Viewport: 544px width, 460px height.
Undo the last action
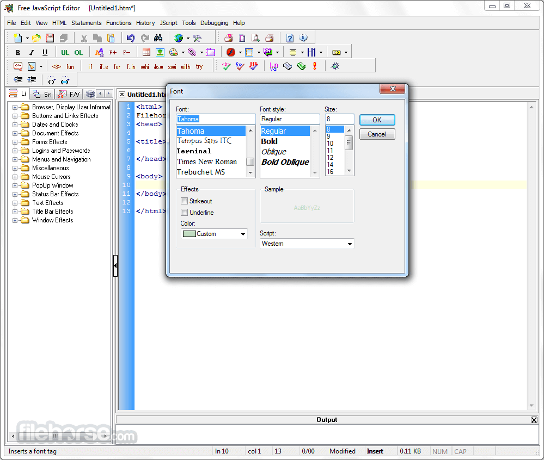tap(131, 38)
